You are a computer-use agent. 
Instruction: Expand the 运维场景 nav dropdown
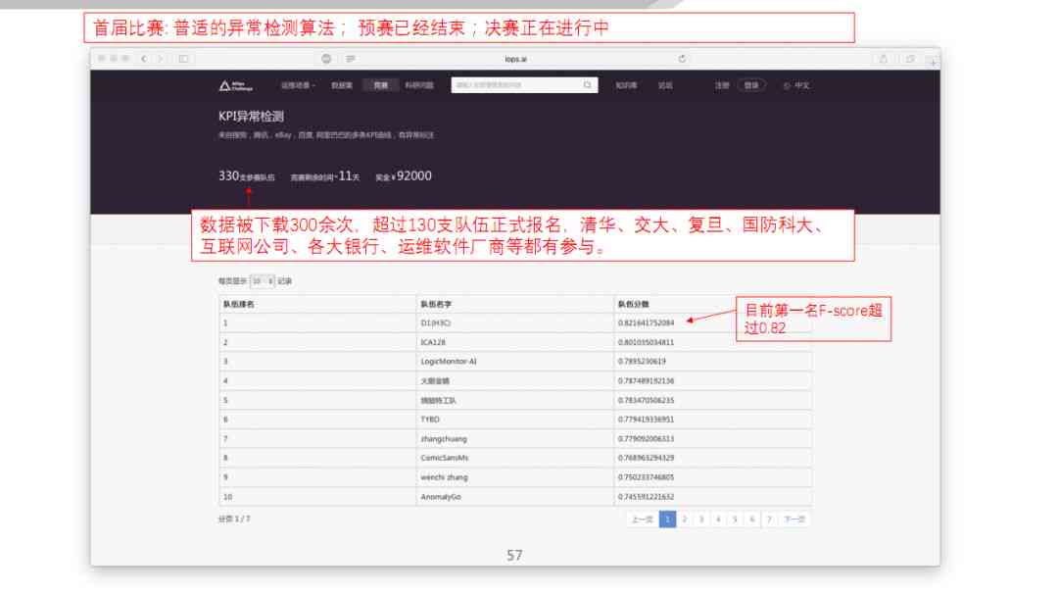pyautogui.click(x=298, y=85)
